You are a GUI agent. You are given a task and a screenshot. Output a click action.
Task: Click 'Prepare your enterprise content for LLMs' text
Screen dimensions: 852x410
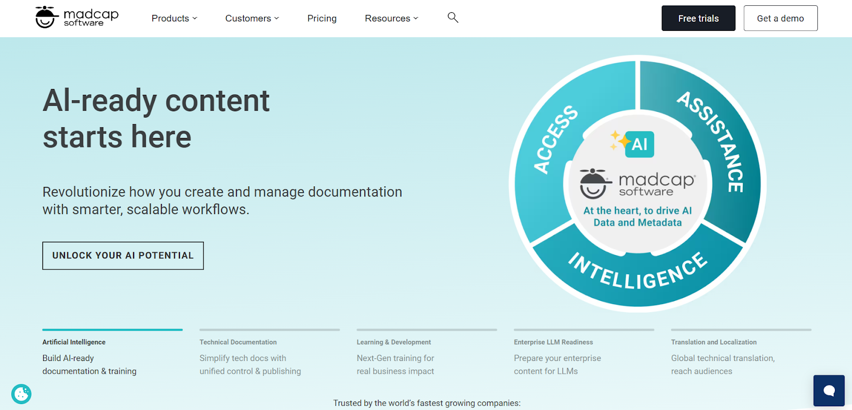tap(558, 365)
